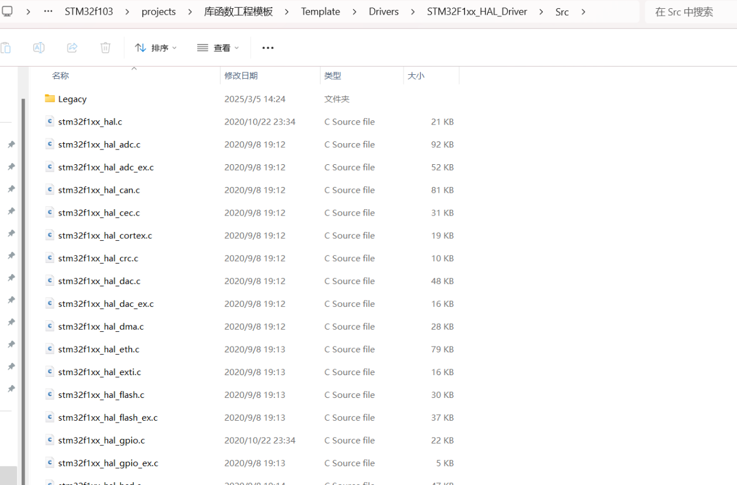Expand the chevron after projects breadcrumb
737x485 pixels.
click(190, 12)
